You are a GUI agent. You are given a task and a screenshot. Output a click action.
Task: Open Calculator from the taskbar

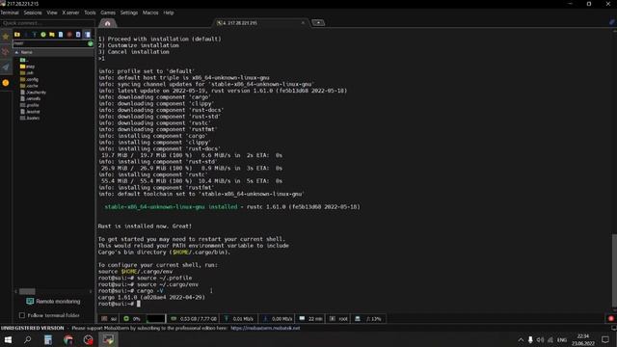pos(48,339)
